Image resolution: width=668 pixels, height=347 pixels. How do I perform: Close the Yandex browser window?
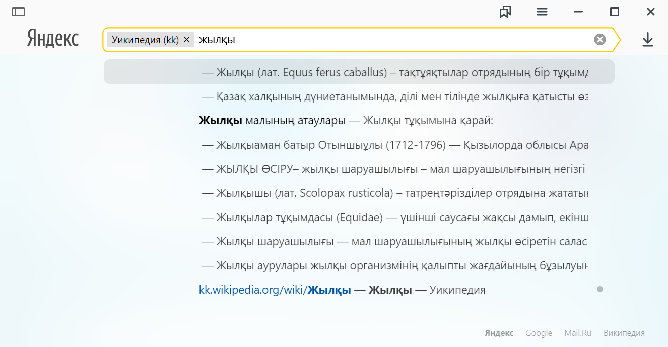point(651,12)
